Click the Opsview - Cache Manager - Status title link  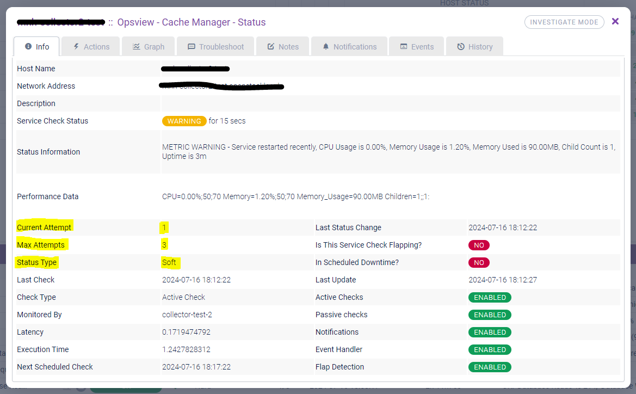pyautogui.click(x=192, y=22)
